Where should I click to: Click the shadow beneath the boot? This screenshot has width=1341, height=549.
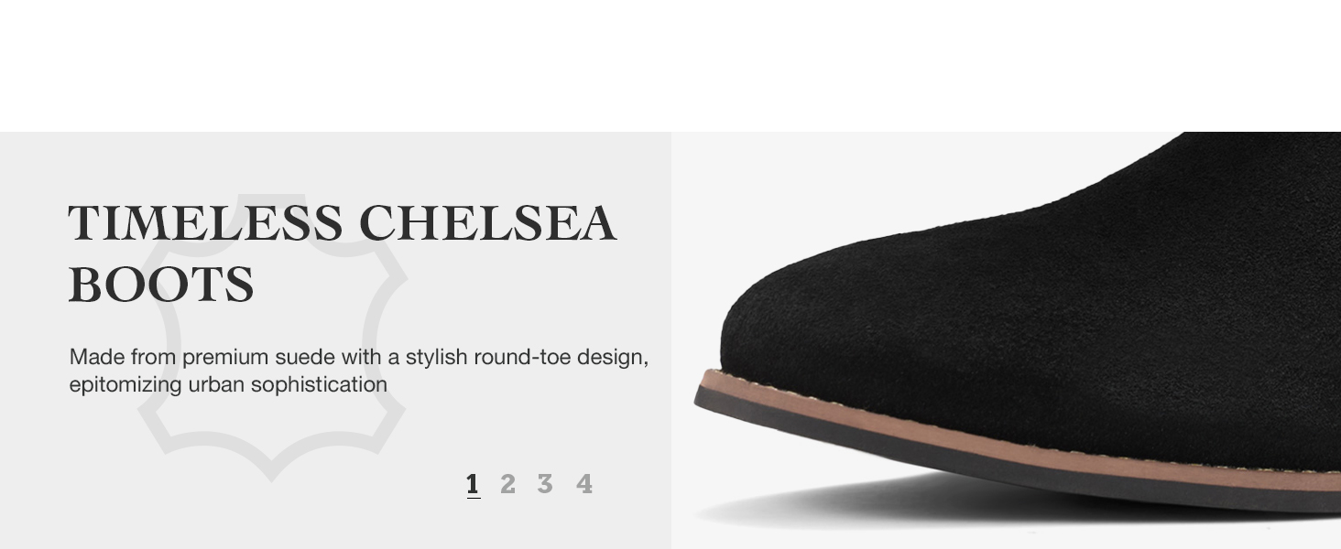pyautogui.click(x=916, y=503)
